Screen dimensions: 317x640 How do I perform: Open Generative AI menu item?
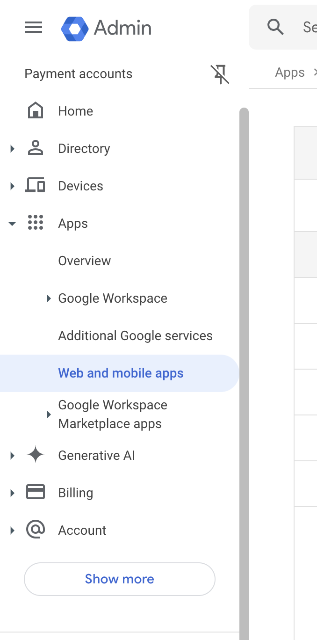[96, 456]
